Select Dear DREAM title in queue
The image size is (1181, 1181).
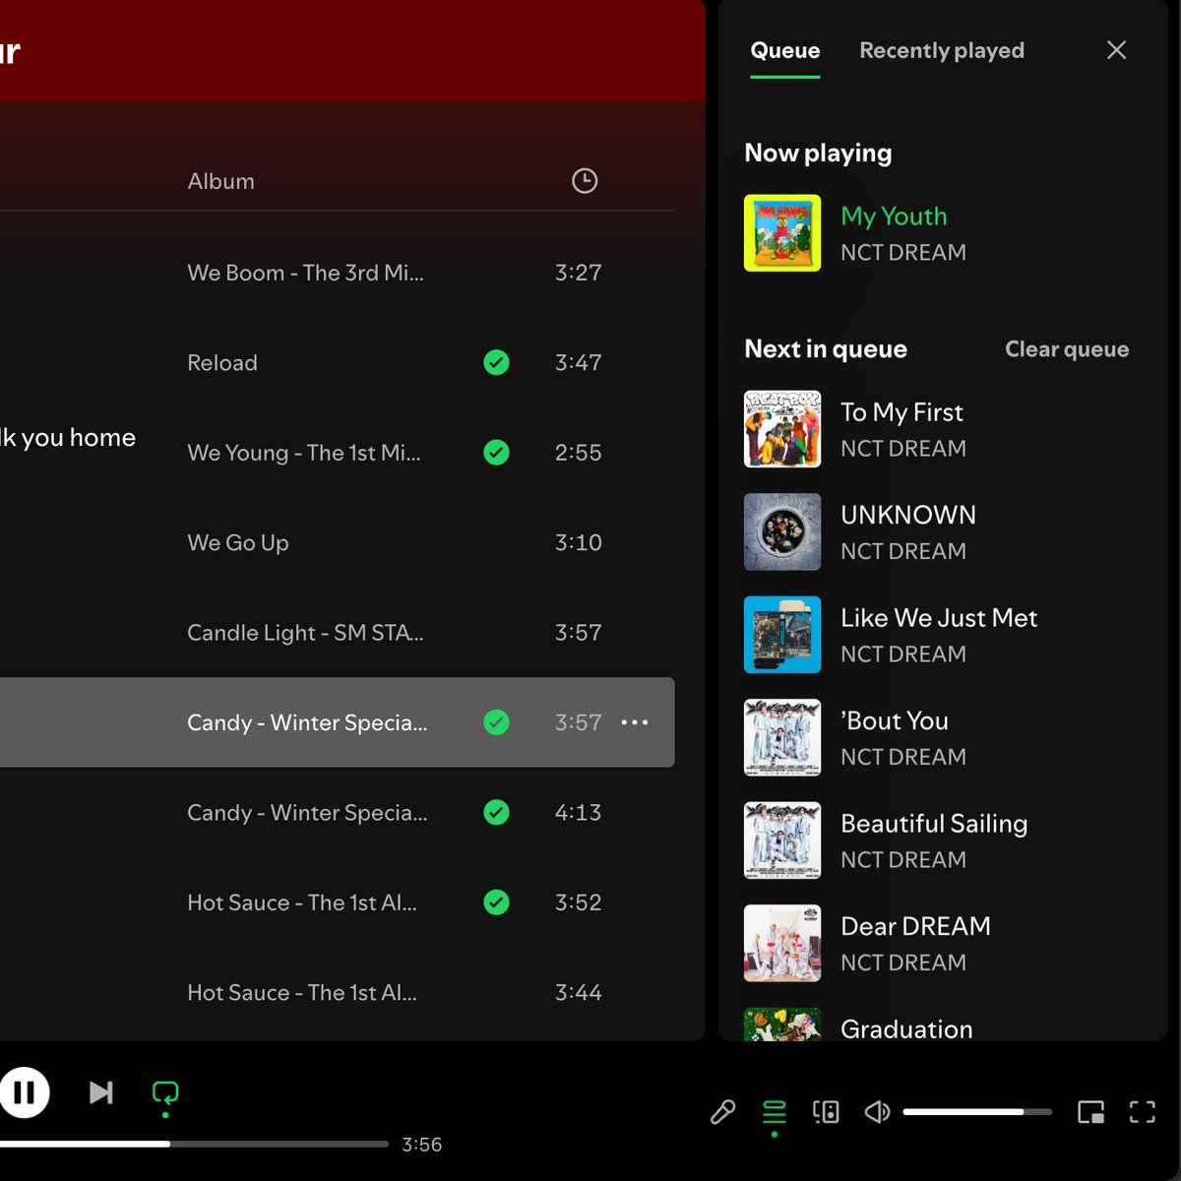[x=915, y=926]
